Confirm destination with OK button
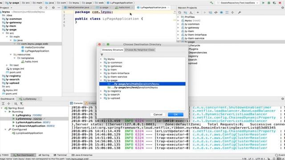Viewport: 285px width, 160px height. click(175, 115)
